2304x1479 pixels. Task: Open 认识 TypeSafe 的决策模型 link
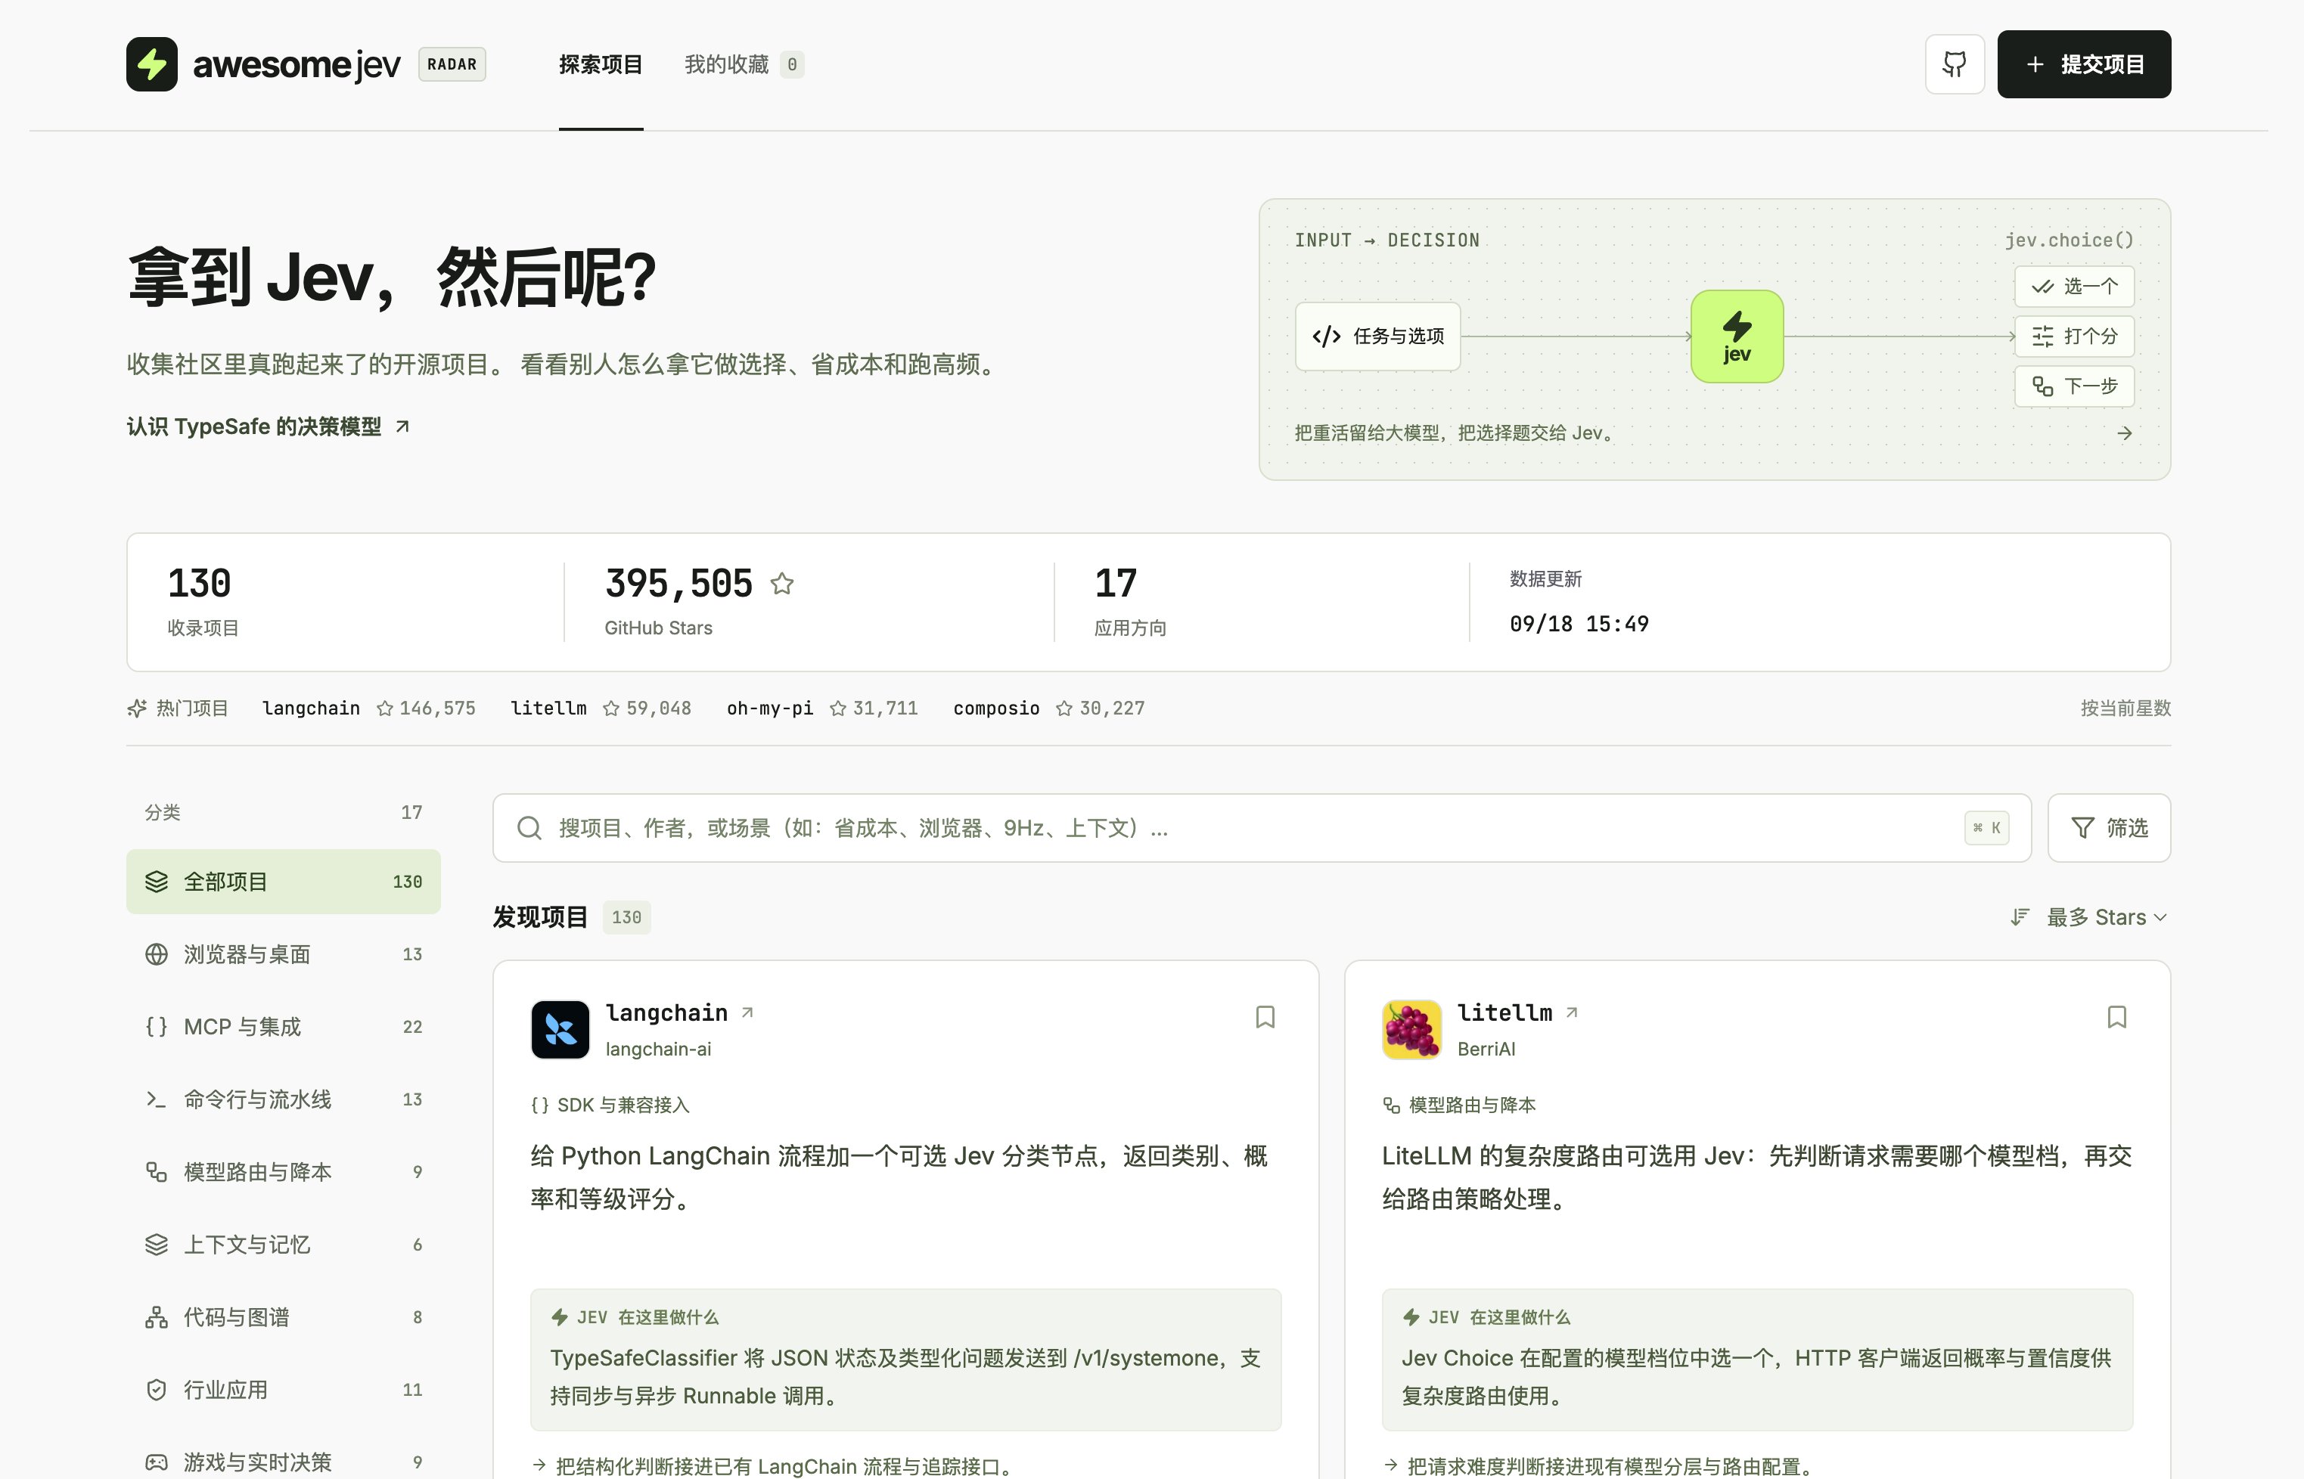point(268,426)
